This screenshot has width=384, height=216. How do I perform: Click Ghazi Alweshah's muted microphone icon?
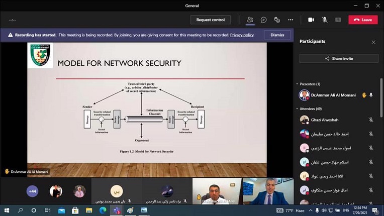coord(371,120)
